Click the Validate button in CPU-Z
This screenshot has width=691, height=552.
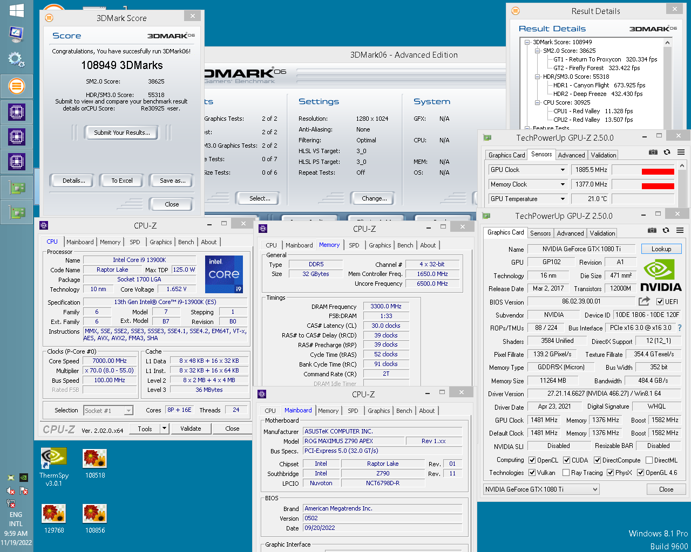(x=191, y=429)
